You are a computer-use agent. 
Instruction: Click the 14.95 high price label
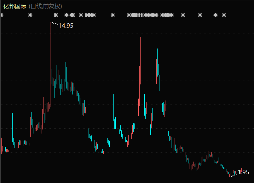click(66, 26)
